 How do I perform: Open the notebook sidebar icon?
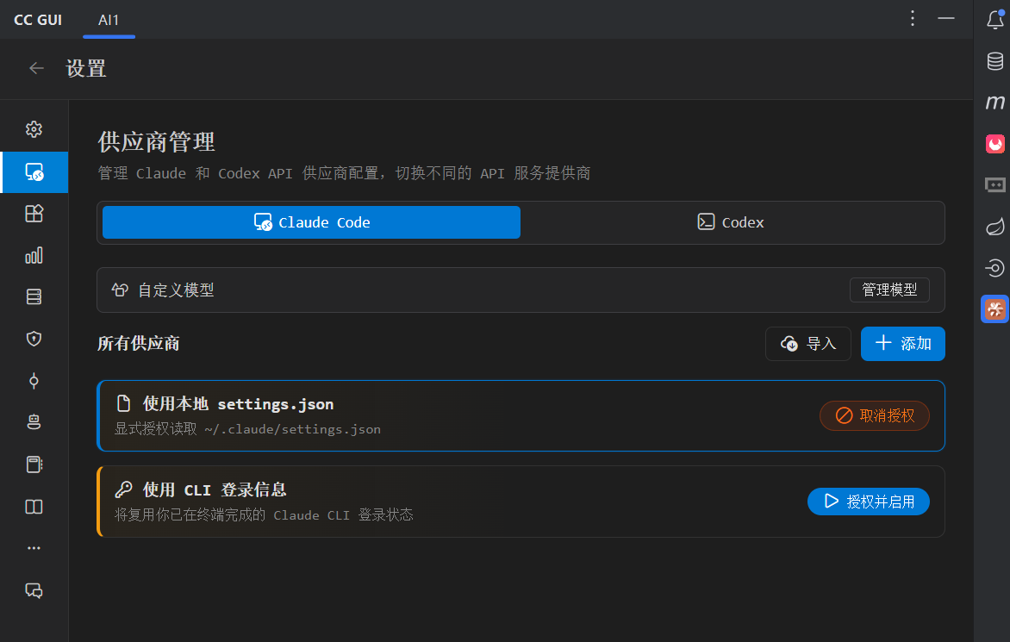tap(34, 464)
